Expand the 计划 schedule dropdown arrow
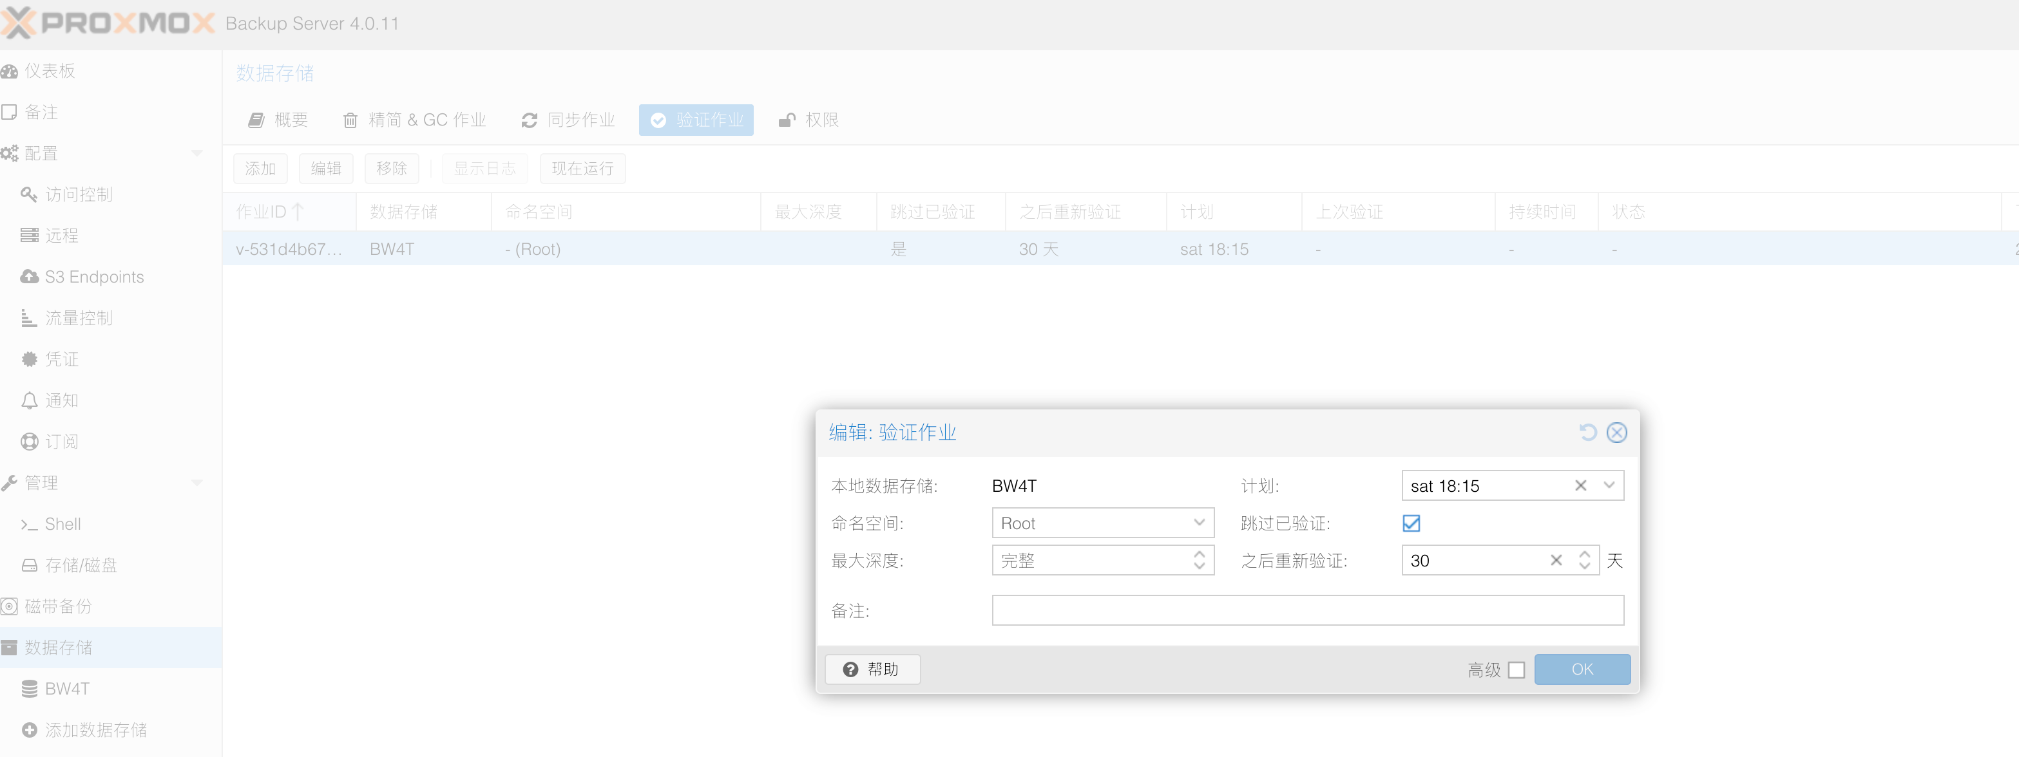The image size is (2019, 757). pos(1609,485)
